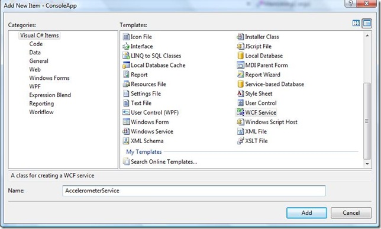Click the Search Online Templates... label
Viewport: 381px width, 229px height.
(164, 162)
